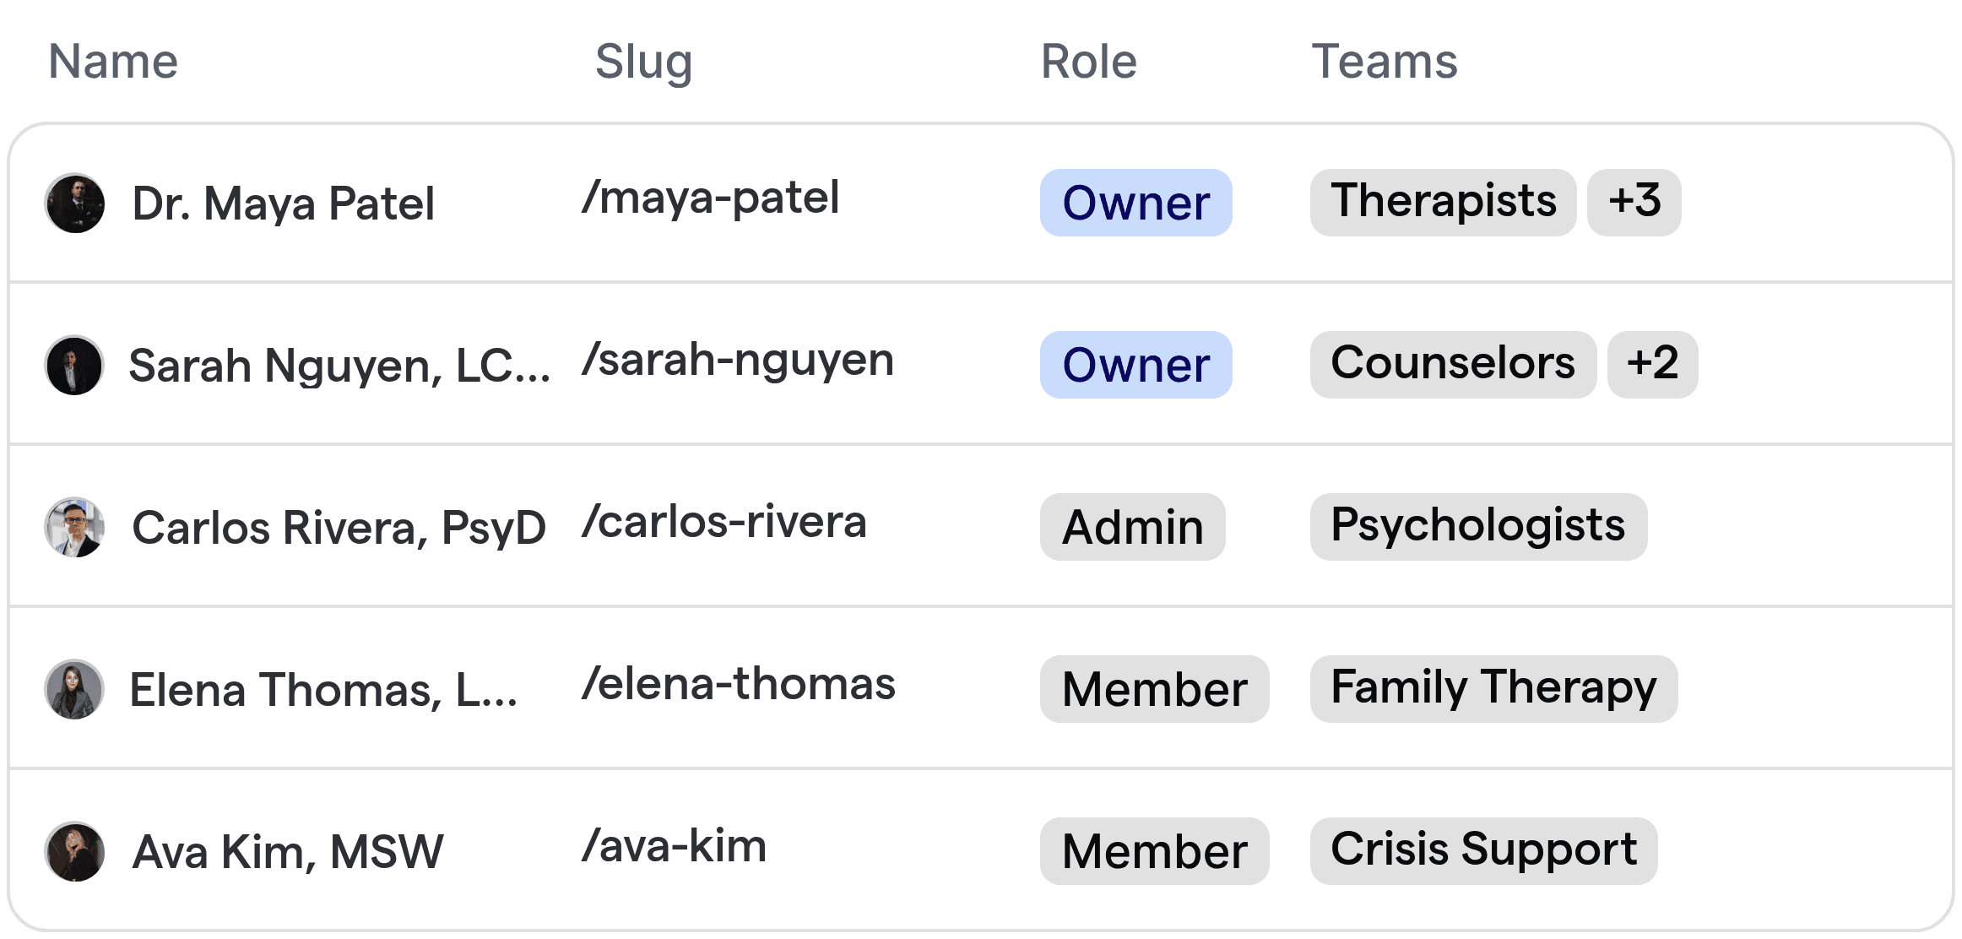Click the Owner role badge for Maya Patel
Image resolution: width=1962 pixels, height=939 pixels.
(x=1135, y=203)
